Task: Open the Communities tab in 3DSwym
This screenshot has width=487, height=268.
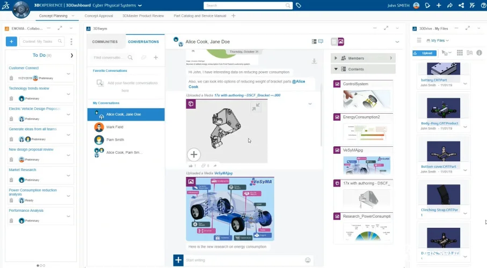Action: click(105, 41)
